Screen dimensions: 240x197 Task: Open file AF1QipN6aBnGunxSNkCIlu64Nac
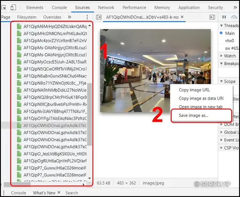click(x=55, y=76)
